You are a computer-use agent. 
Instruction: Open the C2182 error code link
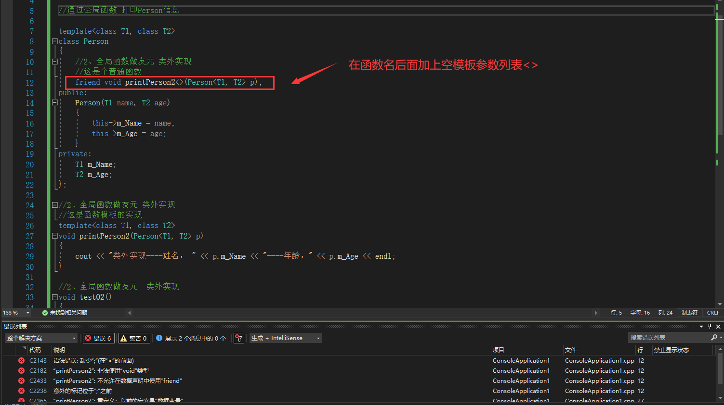coord(38,370)
